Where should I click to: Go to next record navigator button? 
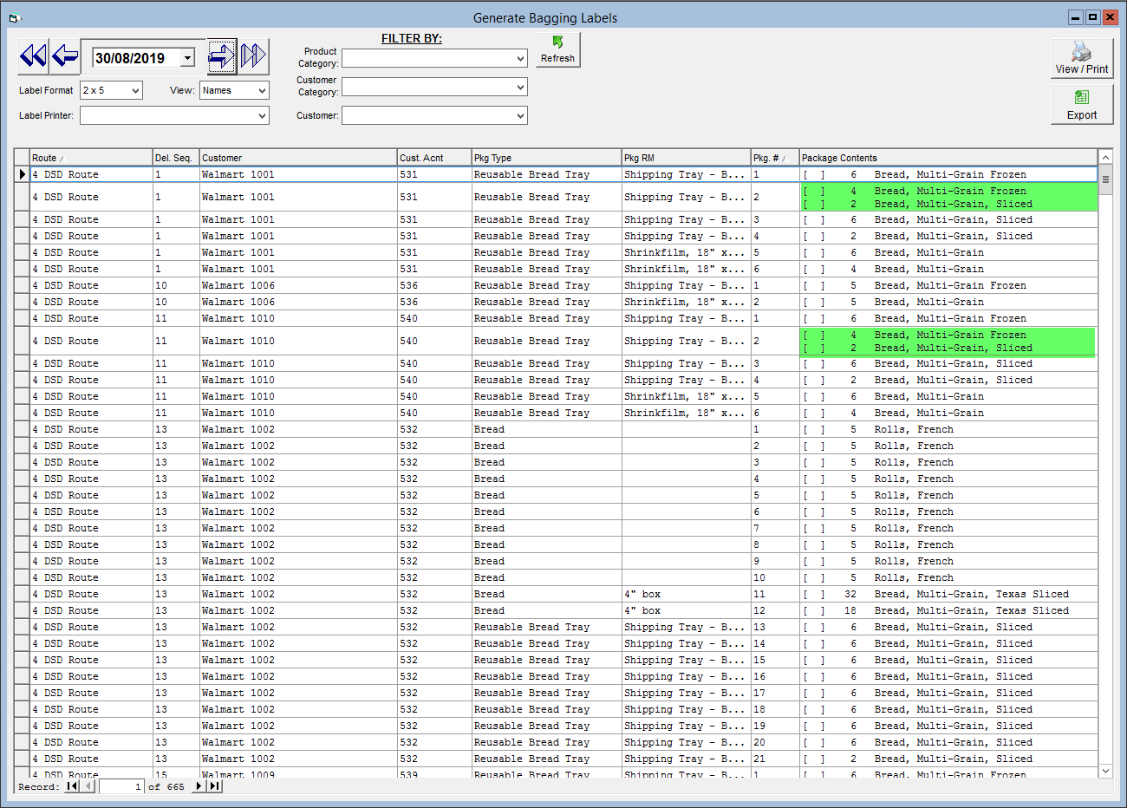click(x=199, y=786)
